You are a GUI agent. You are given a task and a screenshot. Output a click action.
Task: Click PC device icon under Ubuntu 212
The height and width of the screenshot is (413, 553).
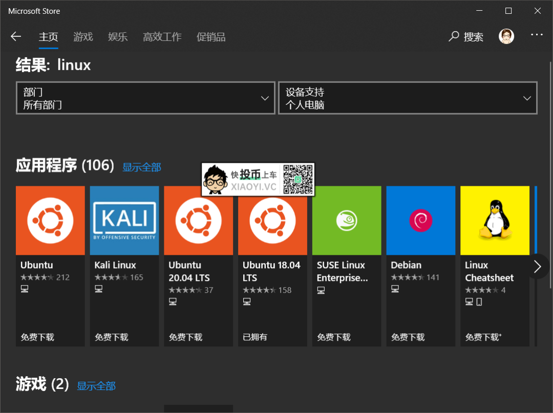click(25, 289)
